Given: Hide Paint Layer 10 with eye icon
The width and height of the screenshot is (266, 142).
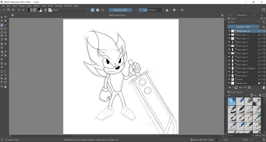Looking at the screenshot, I should click(x=229, y=38).
